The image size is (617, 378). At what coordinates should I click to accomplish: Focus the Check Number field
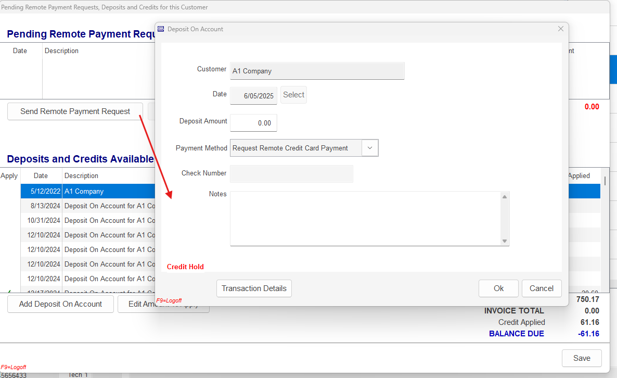[x=291, y=174]
